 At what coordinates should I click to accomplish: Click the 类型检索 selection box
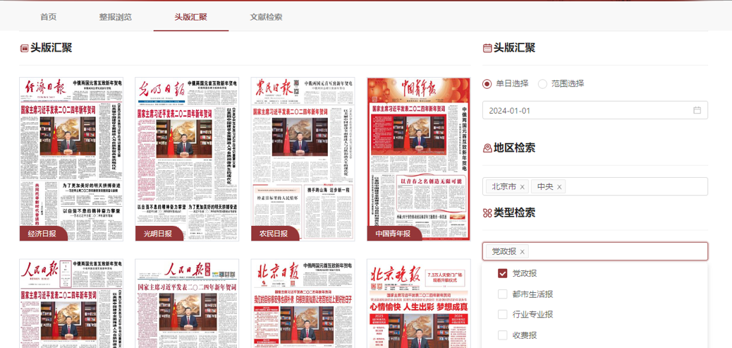pos(595,251)
